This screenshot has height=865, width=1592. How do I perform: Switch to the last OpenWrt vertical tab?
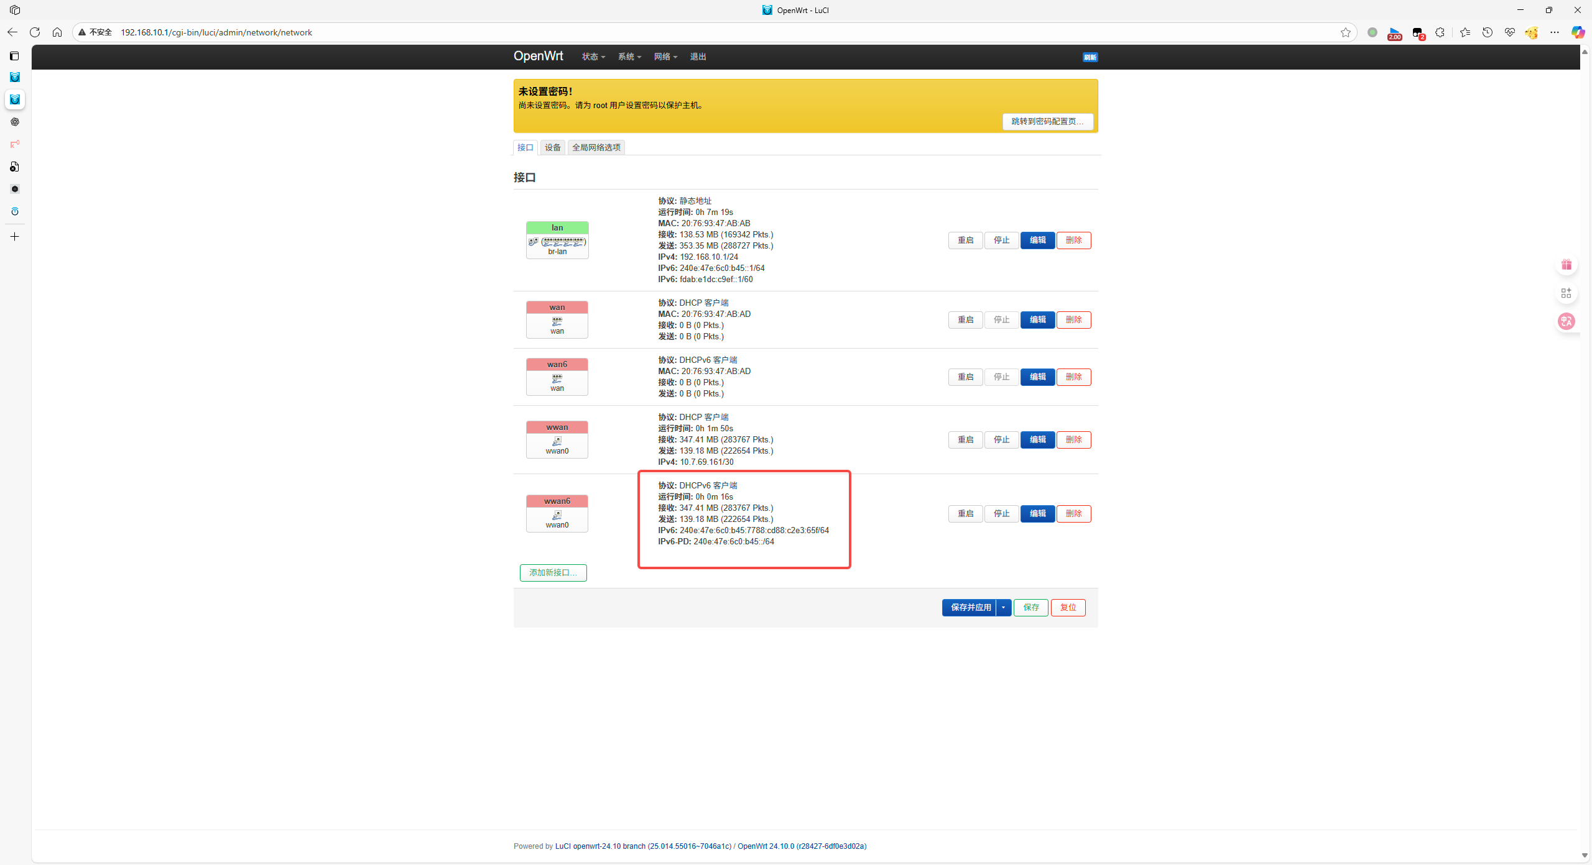[15, 211]
